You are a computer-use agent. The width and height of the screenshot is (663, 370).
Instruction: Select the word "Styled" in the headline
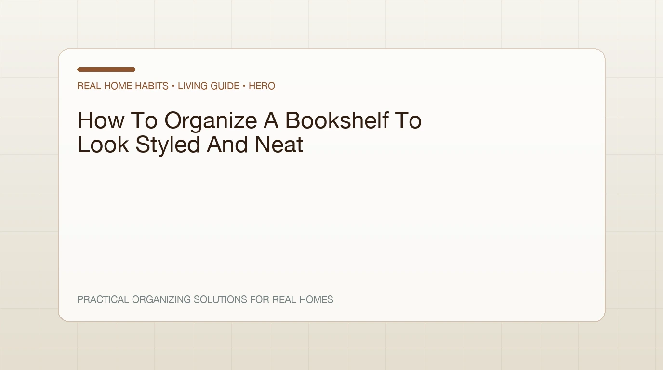click(168, 145)
